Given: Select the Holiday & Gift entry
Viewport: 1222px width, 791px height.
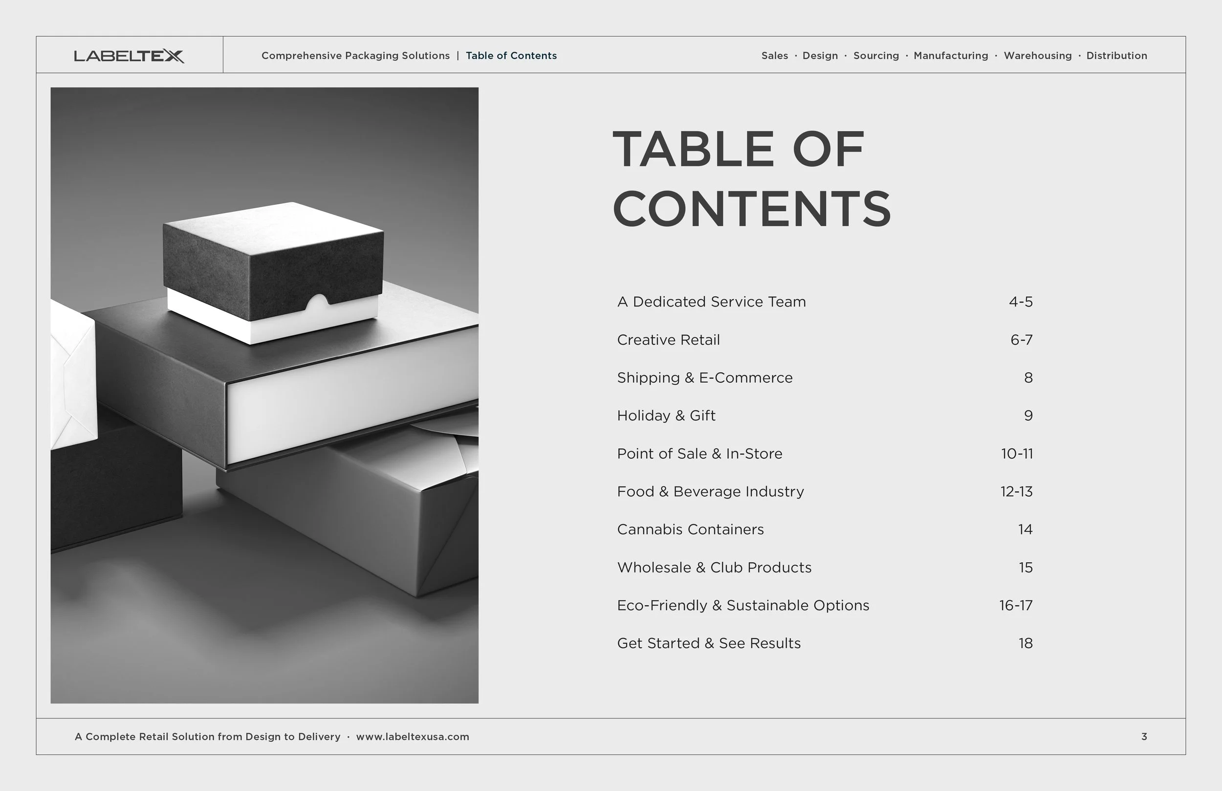Looking at the screenshot, I should click(666, 416).
